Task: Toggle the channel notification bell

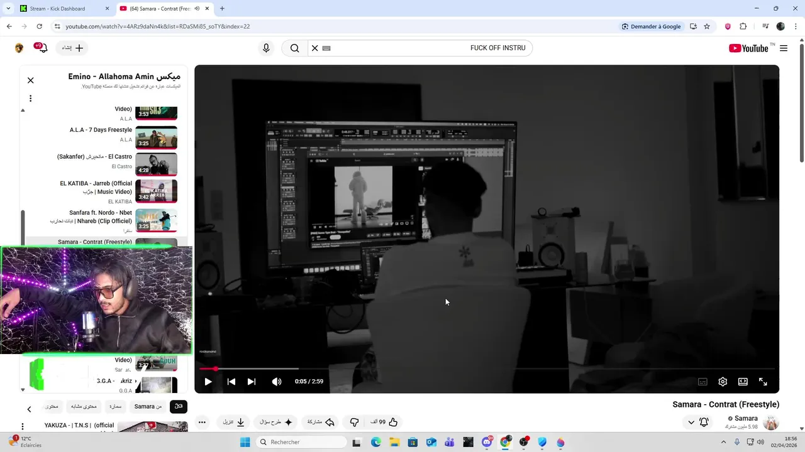Action: pyautogui.click(x=704, y=422)
